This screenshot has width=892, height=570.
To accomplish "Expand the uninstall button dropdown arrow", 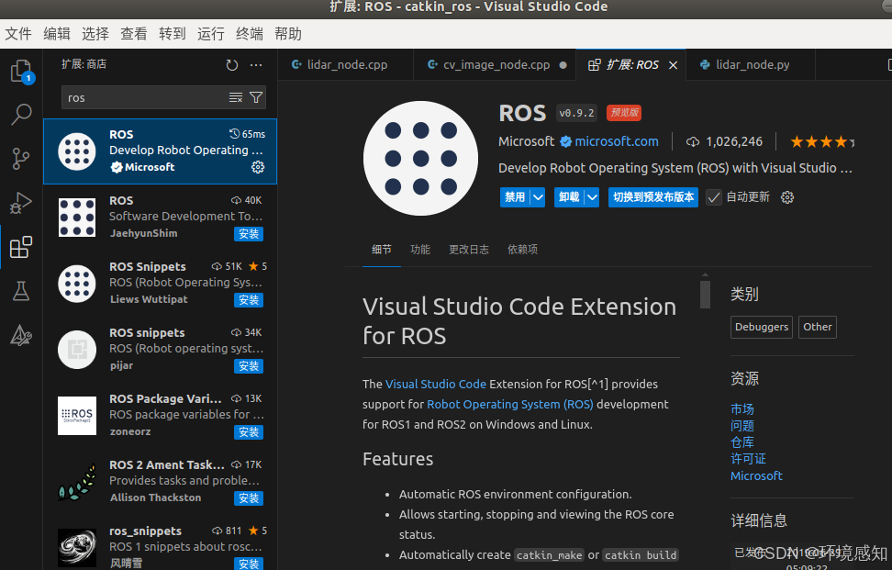I will 592,197.
